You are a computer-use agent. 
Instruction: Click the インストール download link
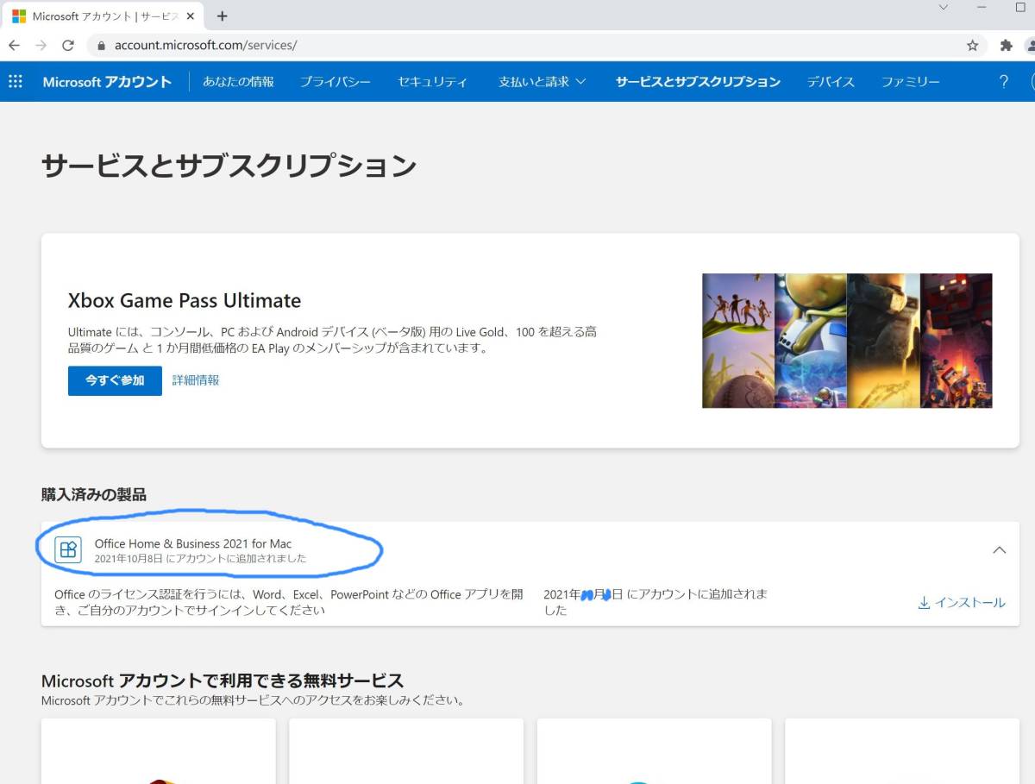(x=962, y=603)
